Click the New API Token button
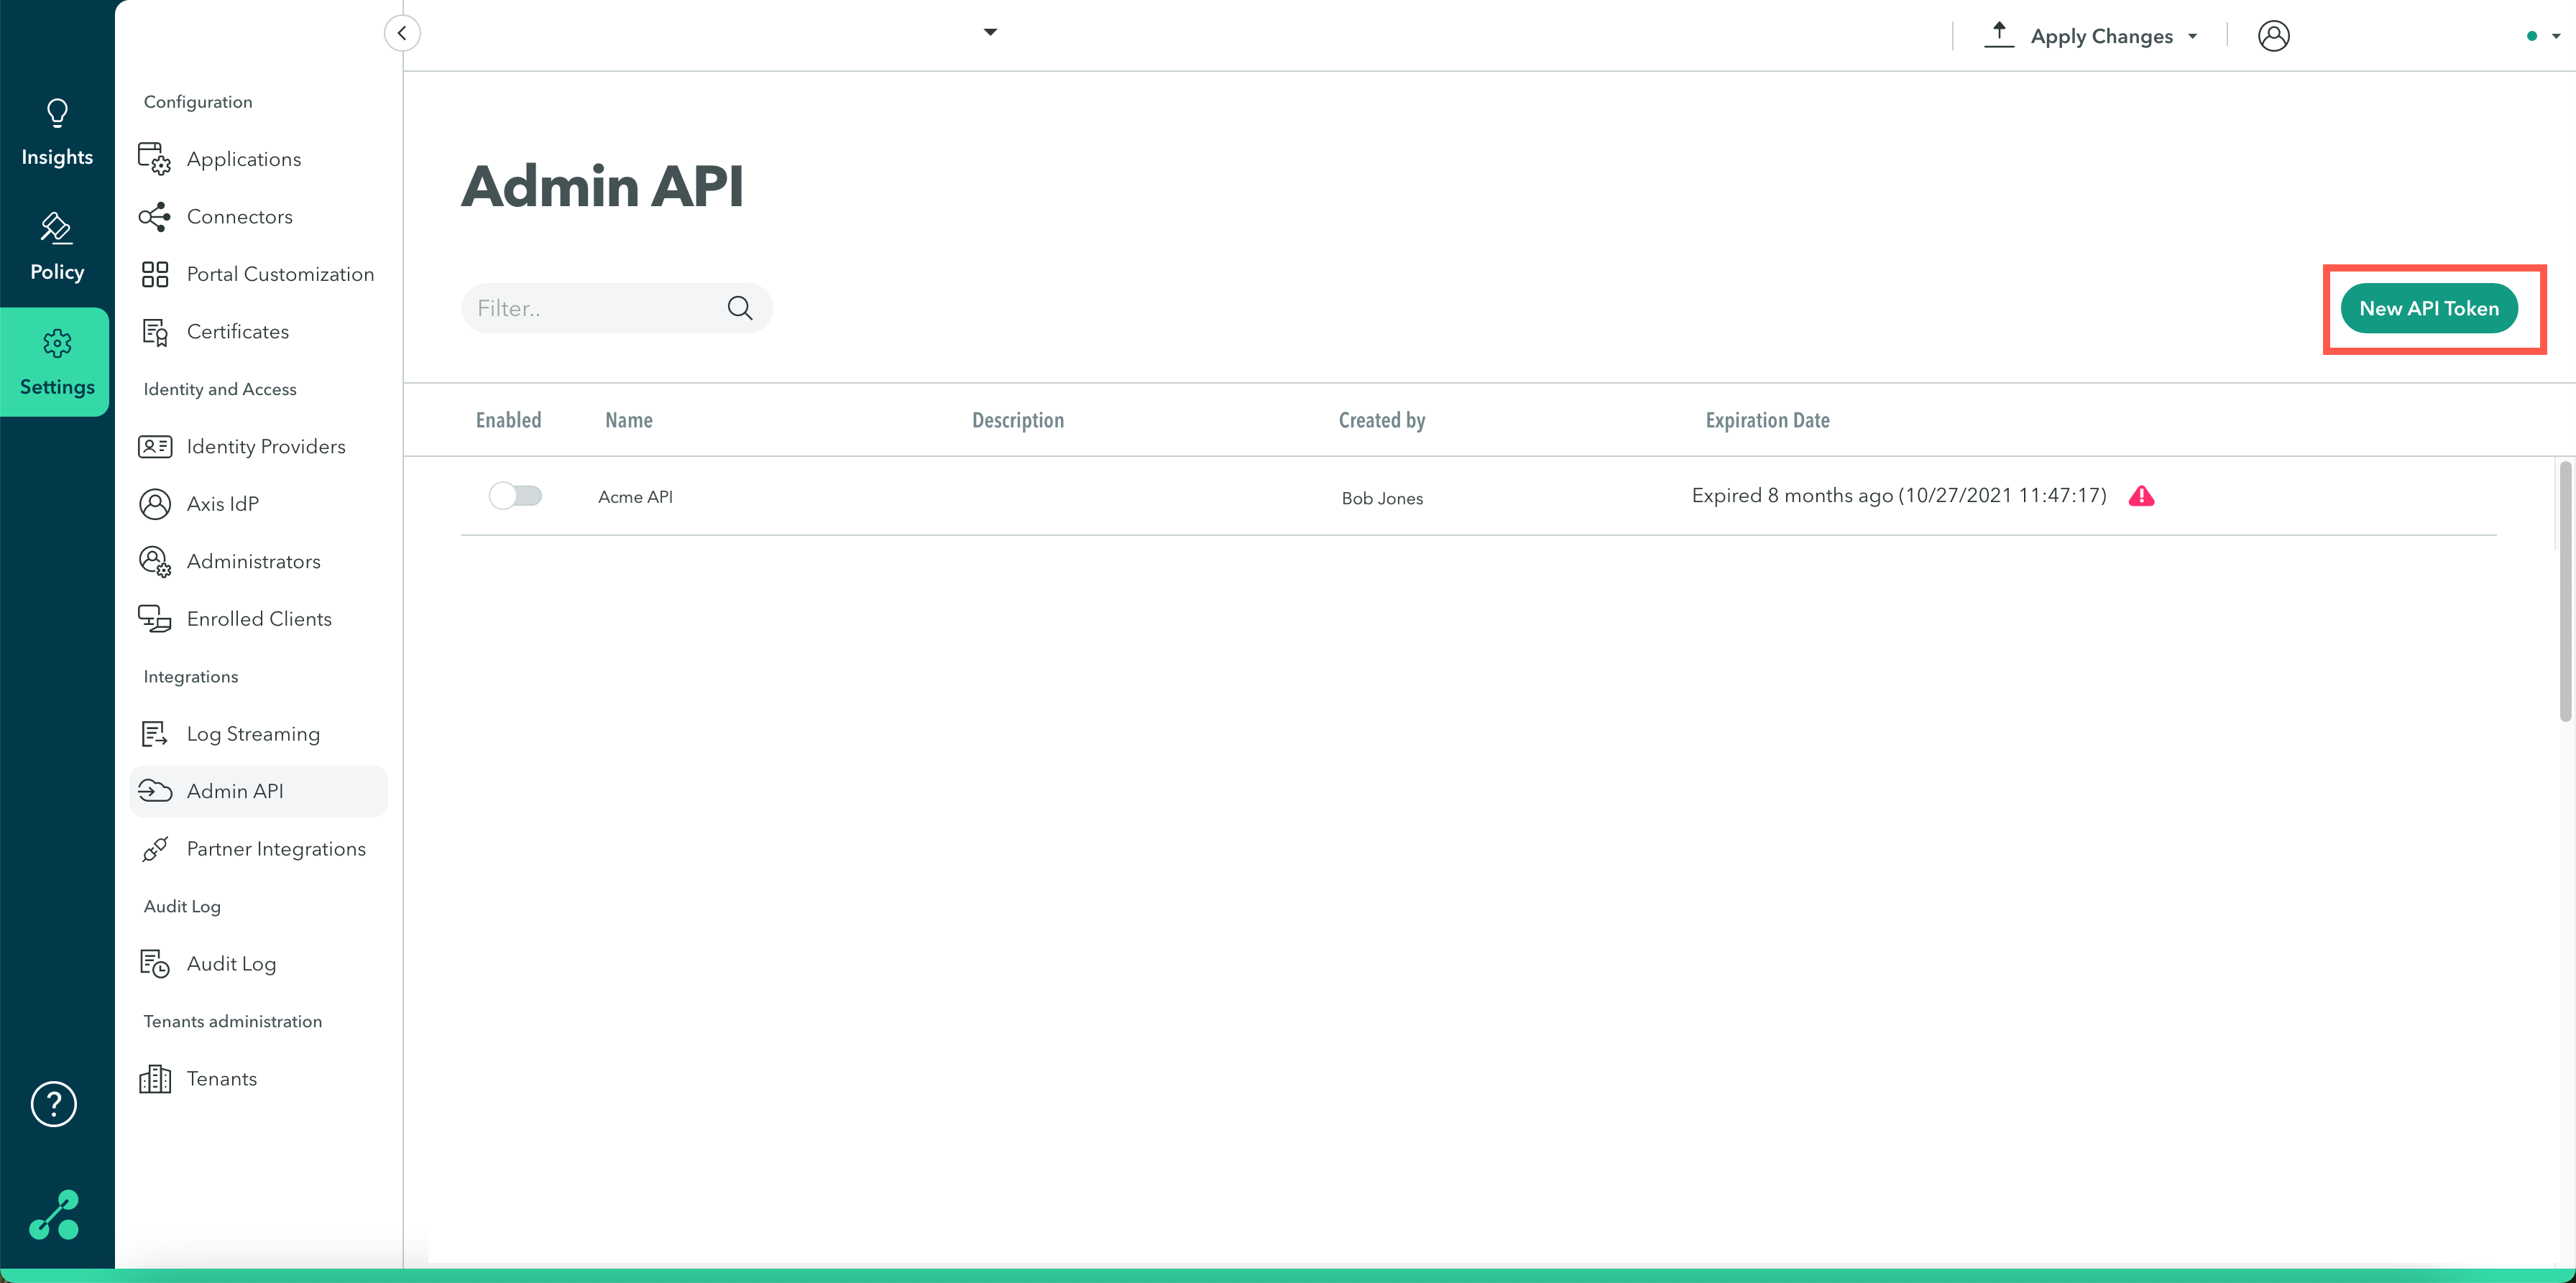 [x=2428, y=309]
